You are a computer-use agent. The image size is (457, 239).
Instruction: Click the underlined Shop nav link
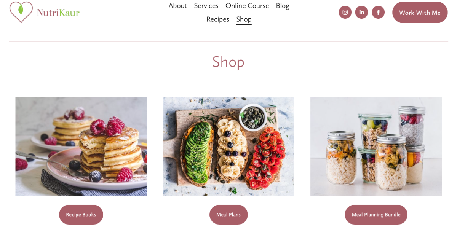(x=244, y=19)
